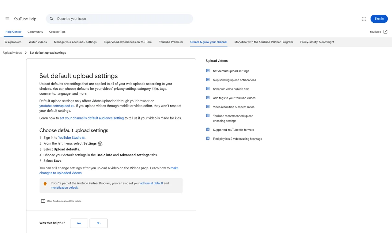Click article icon beside Supported YouTube file formats
392x245 pixels.
point(208,129)
